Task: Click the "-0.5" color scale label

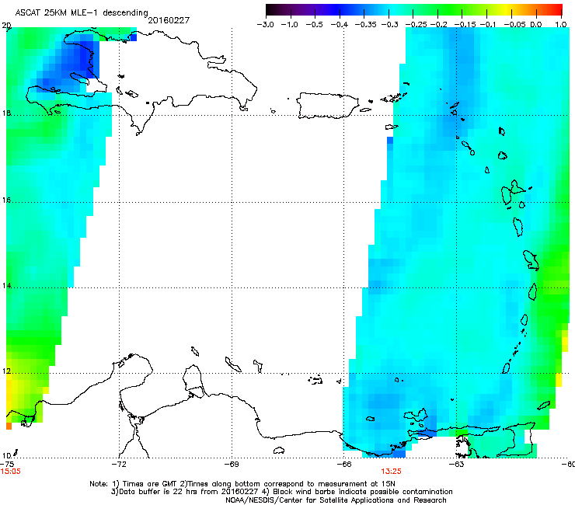Action: click(x=314, y=25)
